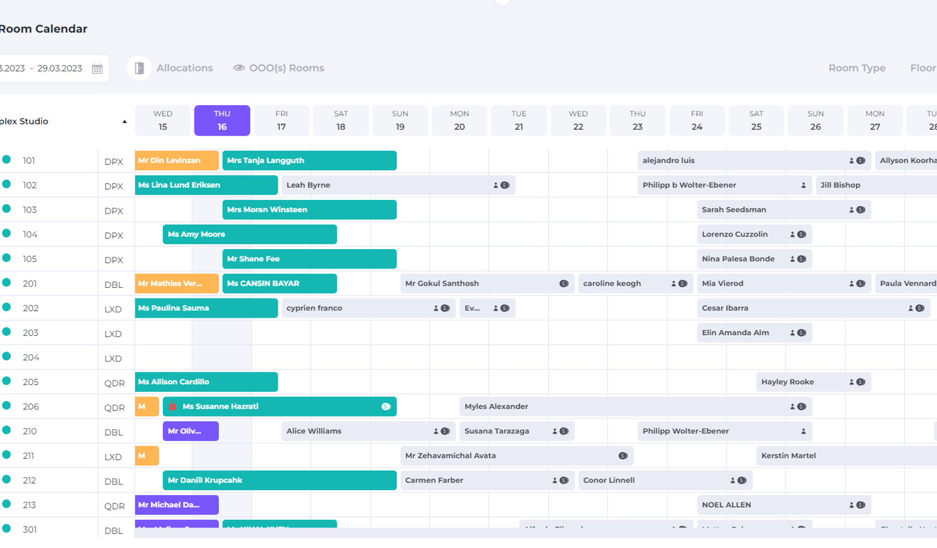Click guest icon on Philipp b Wolter-Ebener booking
937x548 pixels.
point(803,185)
